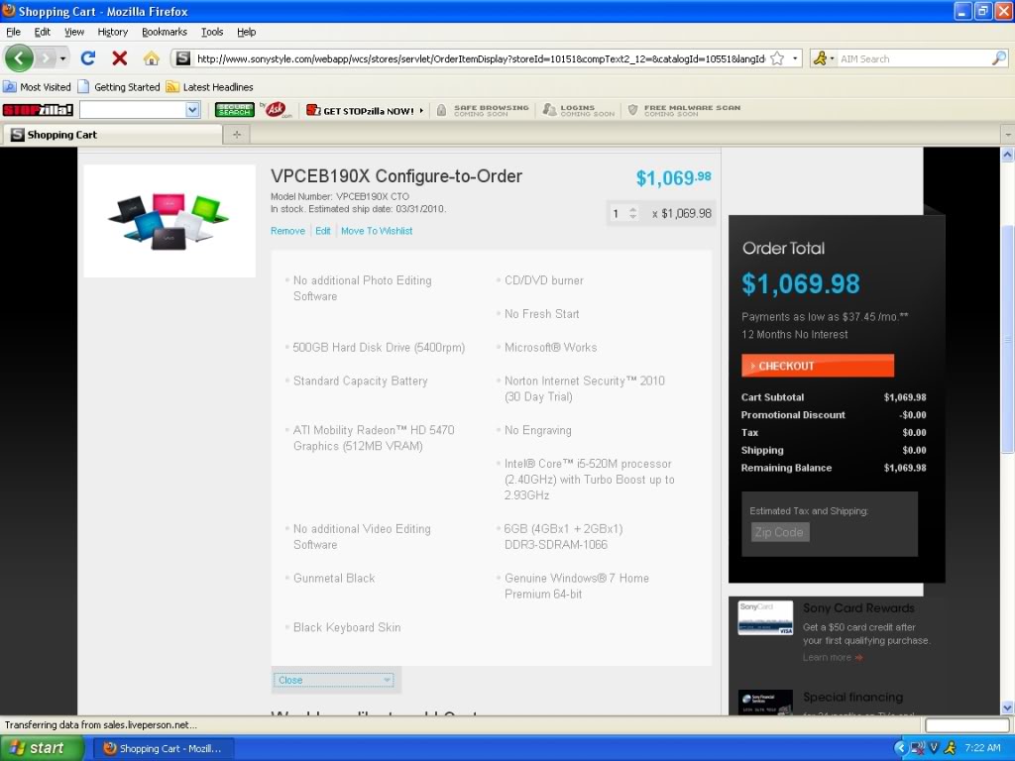
Task: Click the Safe Browsing lock icon
Action: tap(441, 111)
